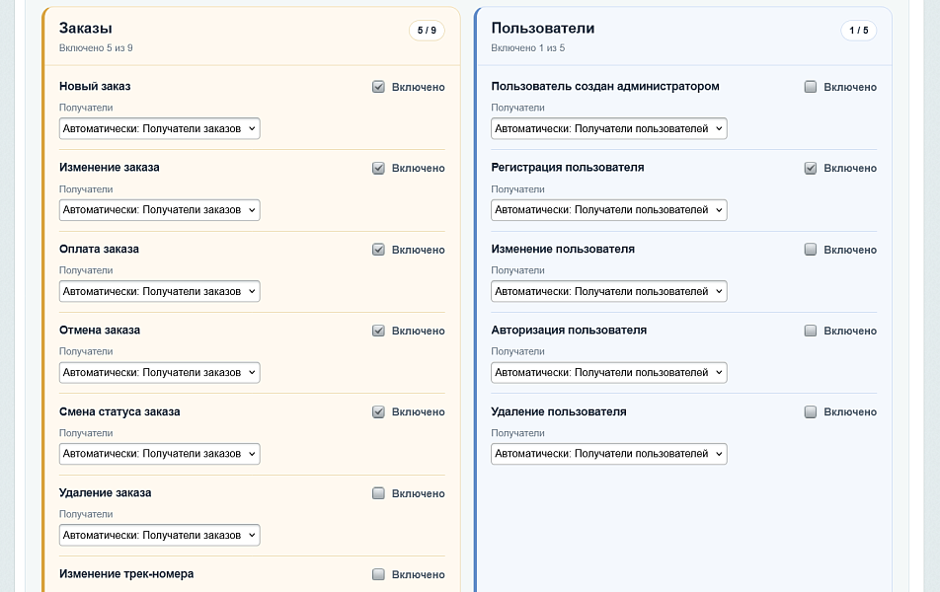Disable the «Новый заказ» notification checkbox
This screenshot has width=940, height=592.
pyautogui.click(x=378, y=87)
